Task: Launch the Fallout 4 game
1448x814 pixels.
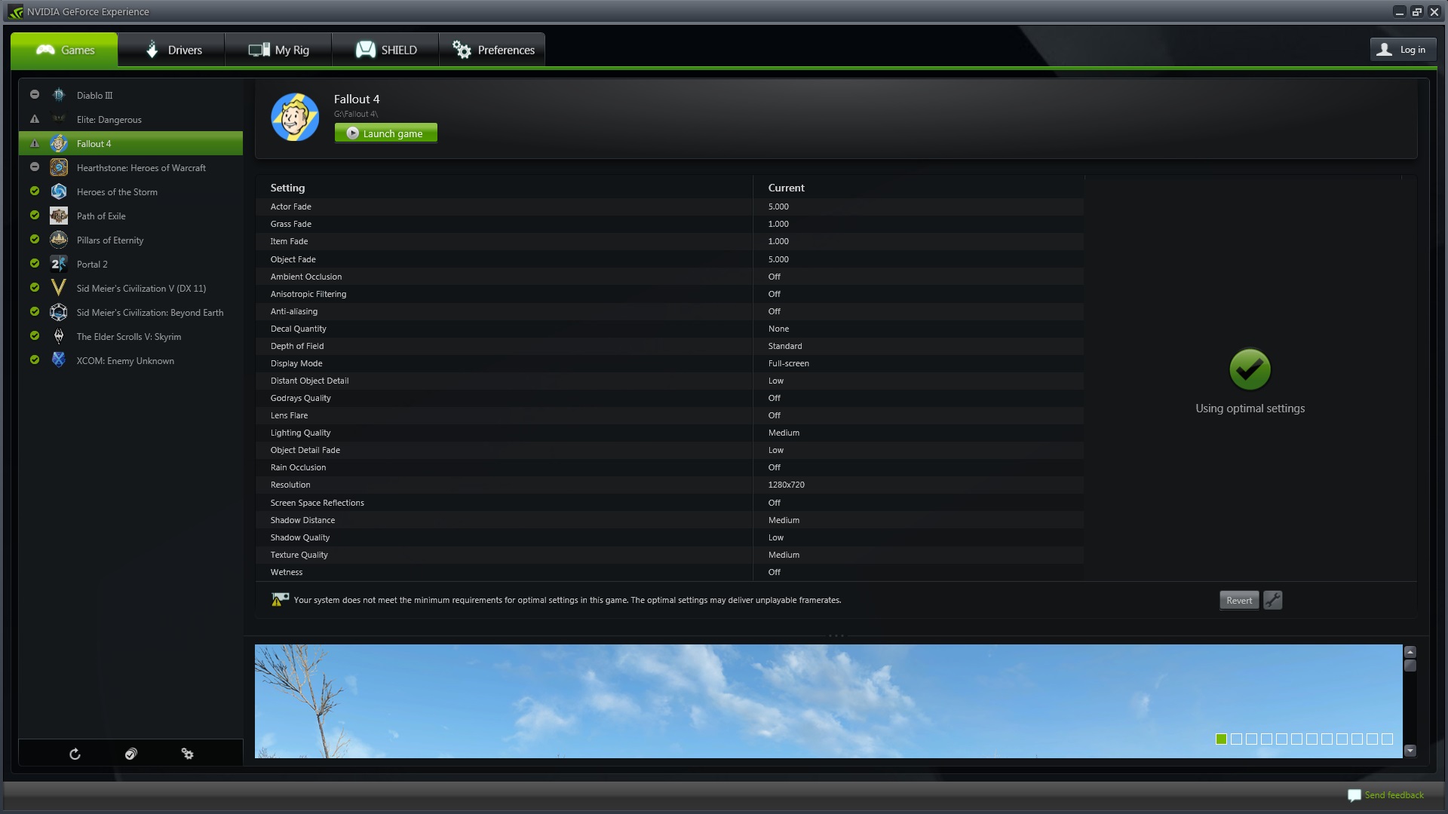Action: pos(385,133)
